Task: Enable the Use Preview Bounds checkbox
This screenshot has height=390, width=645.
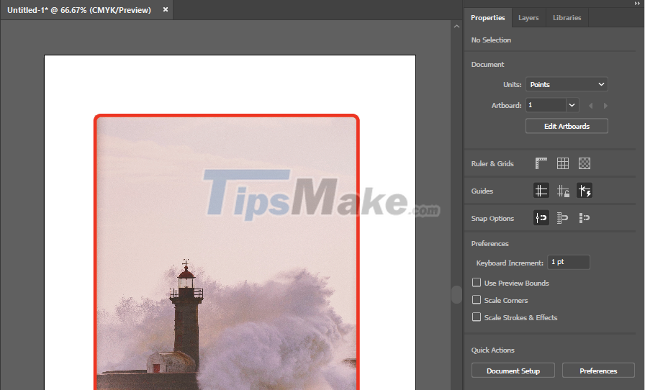Action: tap(477, 282)
